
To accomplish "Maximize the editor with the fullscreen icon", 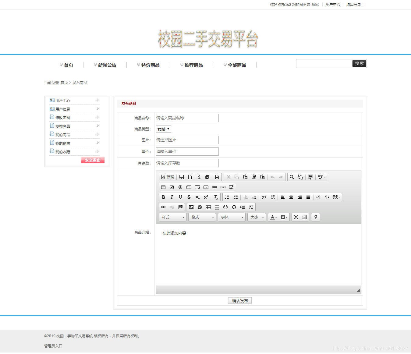I will 296,217.
